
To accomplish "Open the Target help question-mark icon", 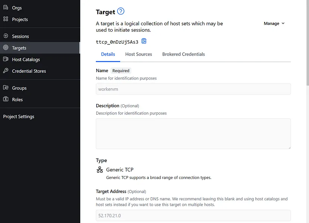I will tap(121, 11).
